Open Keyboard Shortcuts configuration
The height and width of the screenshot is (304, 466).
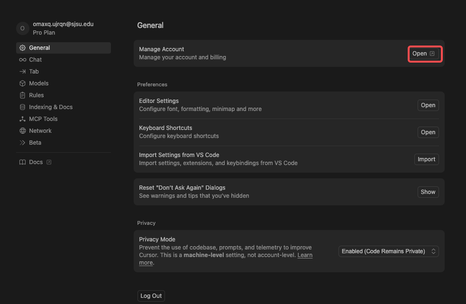tap(428, 132)
